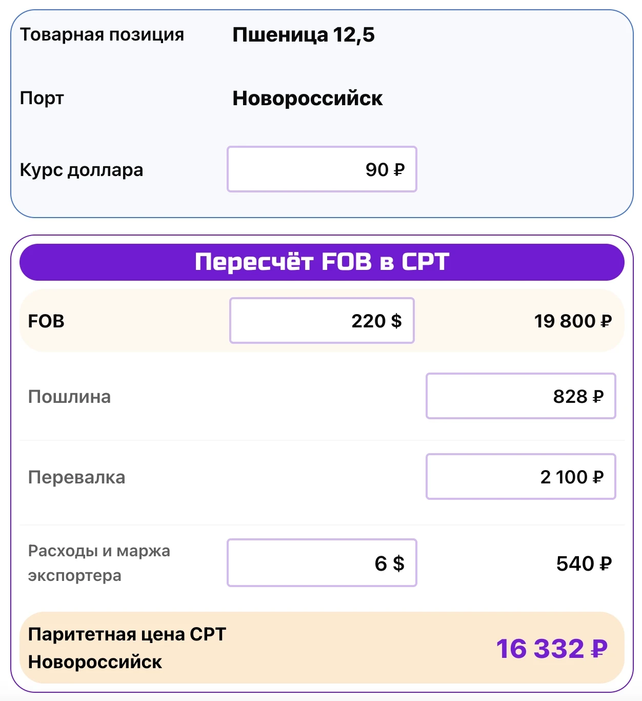Click the exporter margin input showing 6 $
642x701 pixels.
pos(322,563)
